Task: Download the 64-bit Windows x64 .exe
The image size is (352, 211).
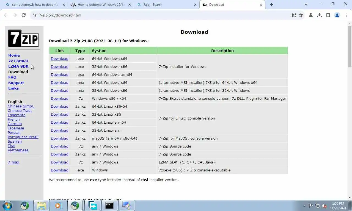Action: point(59,59)
